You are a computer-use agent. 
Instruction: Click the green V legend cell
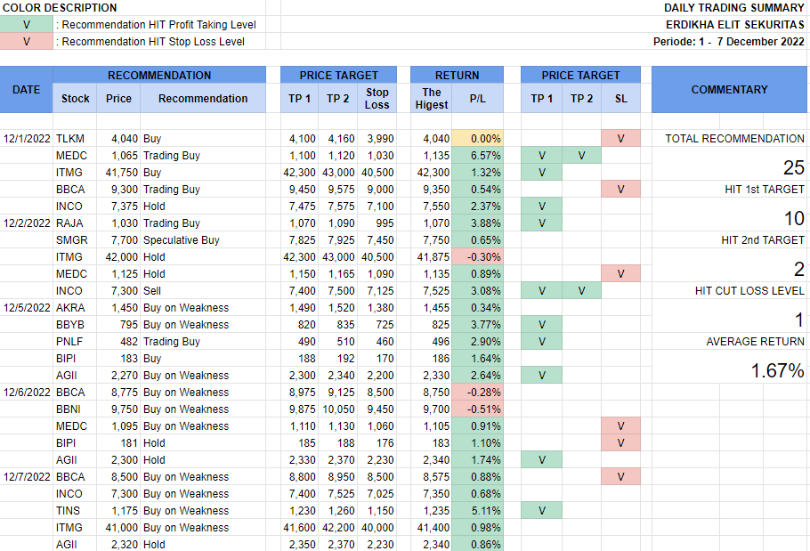(27, 24)
